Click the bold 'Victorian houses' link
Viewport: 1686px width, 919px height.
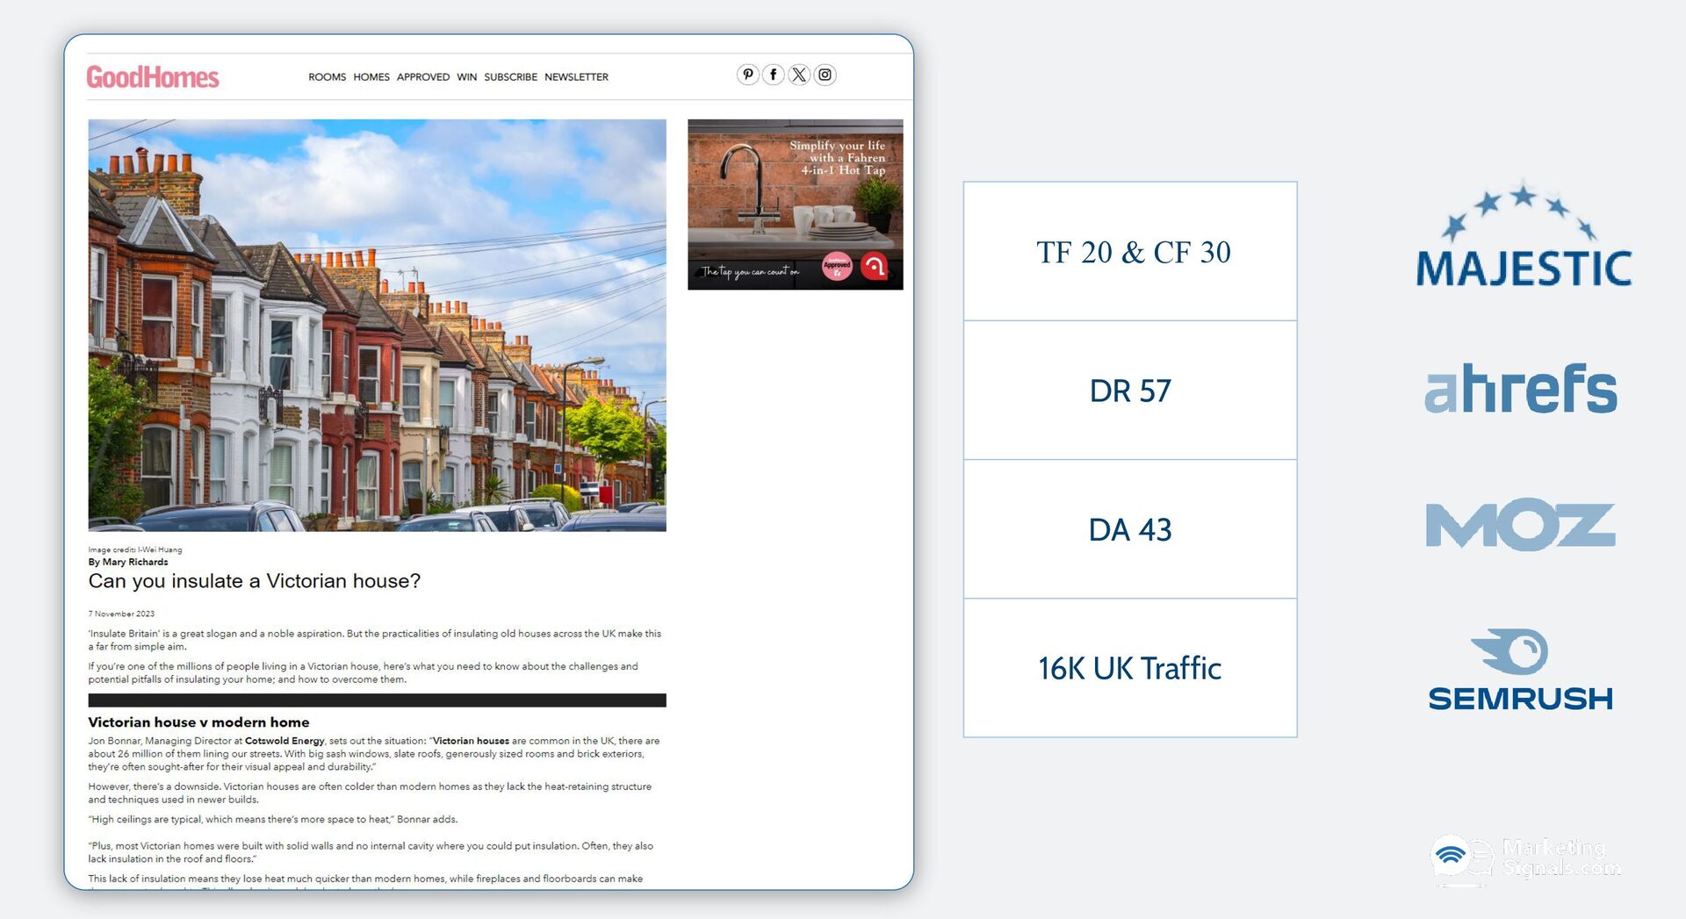coord(471,741)
